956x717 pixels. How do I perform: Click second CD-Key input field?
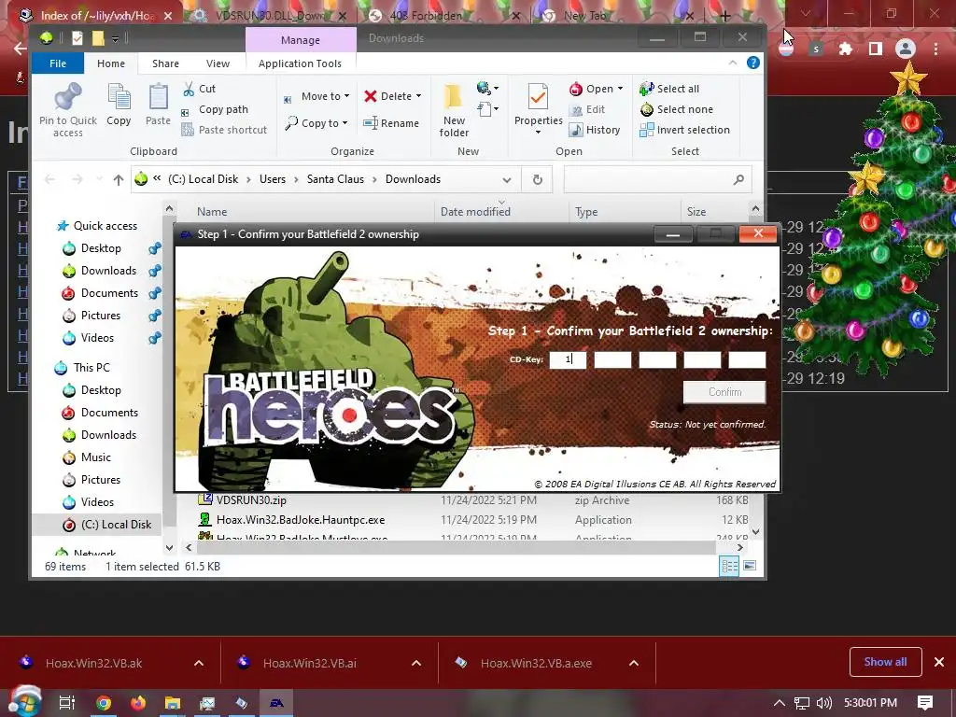tap(612, 359)
